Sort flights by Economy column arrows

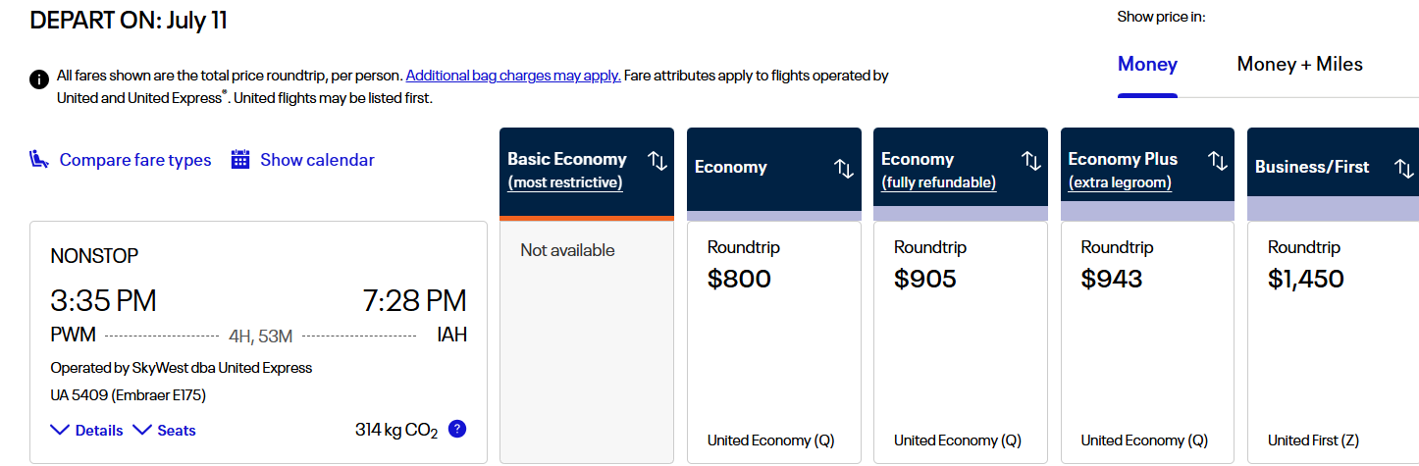pos(844,169)
